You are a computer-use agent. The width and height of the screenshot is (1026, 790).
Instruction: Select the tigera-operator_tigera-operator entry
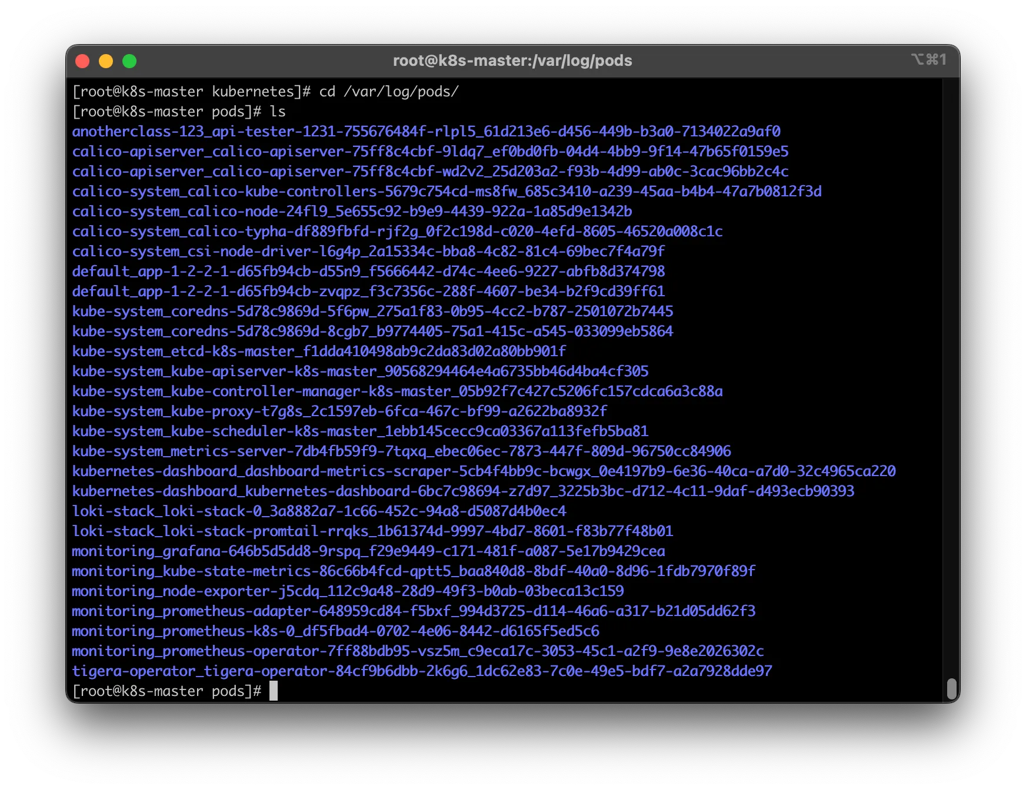[x=422, y=671]
